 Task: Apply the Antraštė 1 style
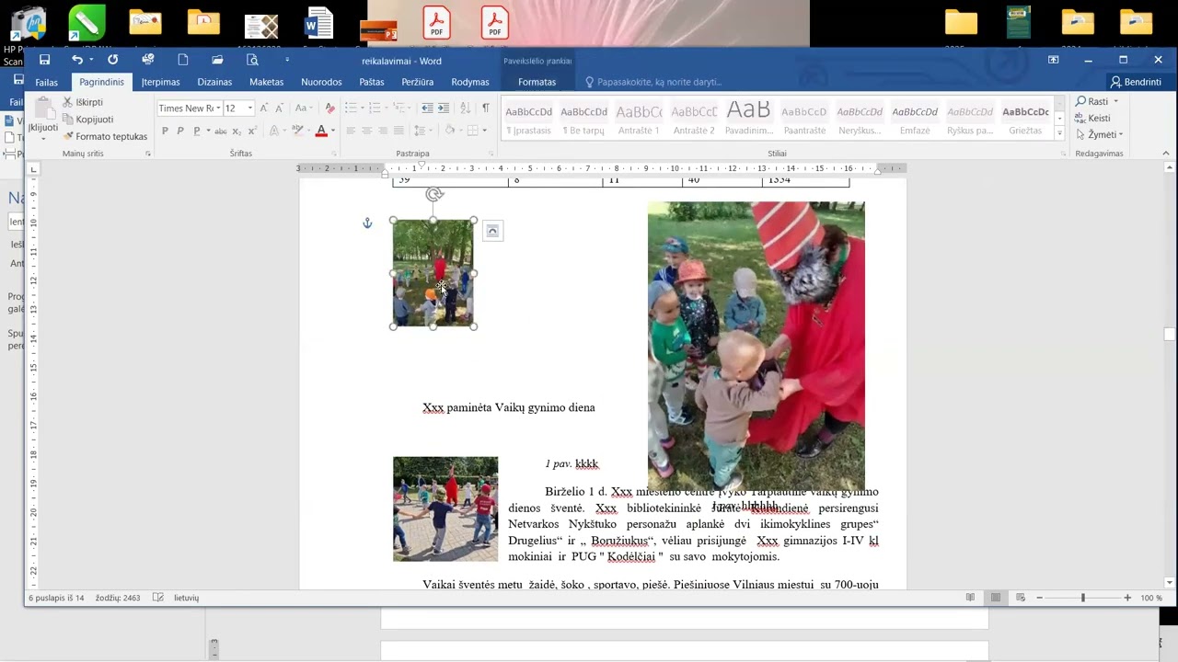pyautogui.click(x=639, y=120)
